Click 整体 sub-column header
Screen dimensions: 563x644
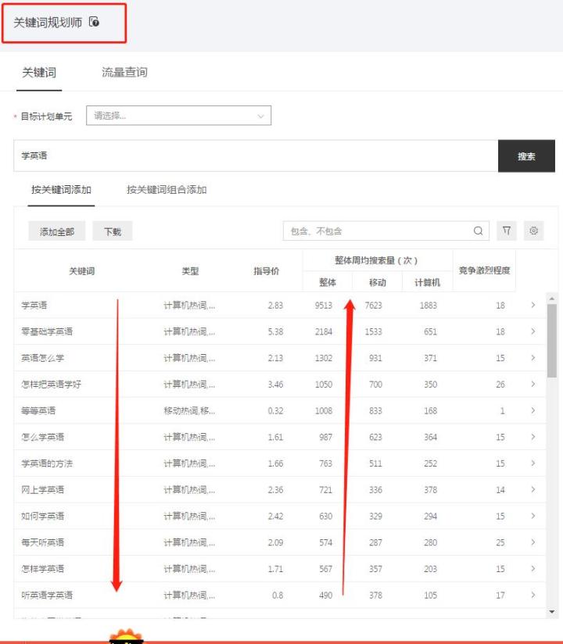coord(328,282)
